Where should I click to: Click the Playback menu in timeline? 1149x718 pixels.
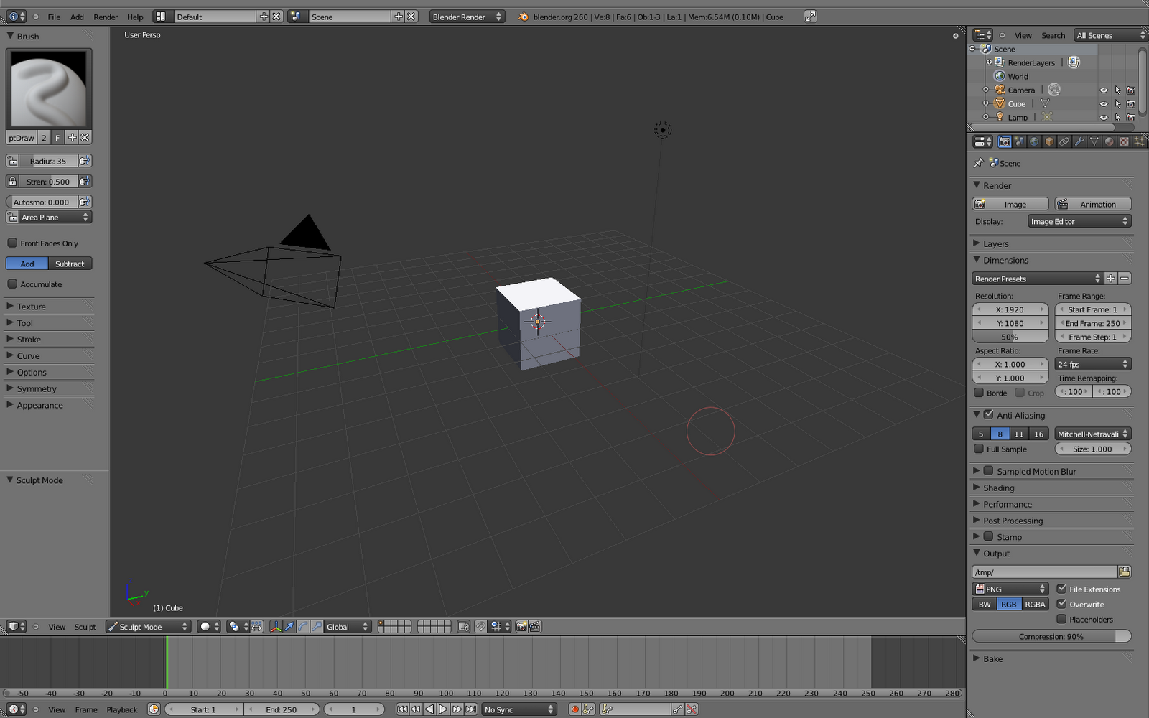point(121,709)
